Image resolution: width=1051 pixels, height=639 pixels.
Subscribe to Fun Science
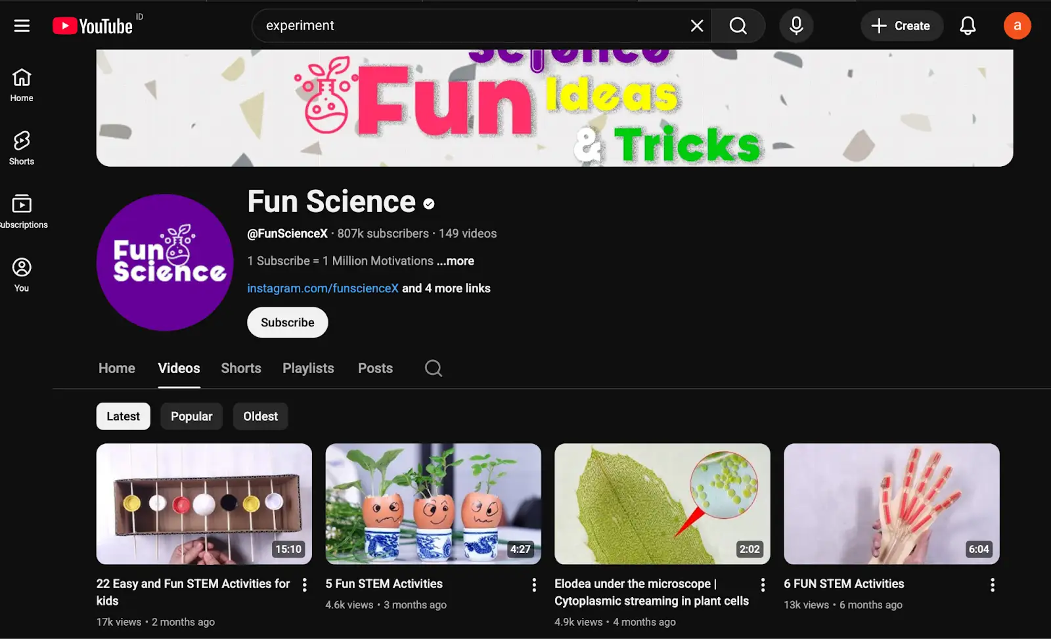click(x=287, y=322)
